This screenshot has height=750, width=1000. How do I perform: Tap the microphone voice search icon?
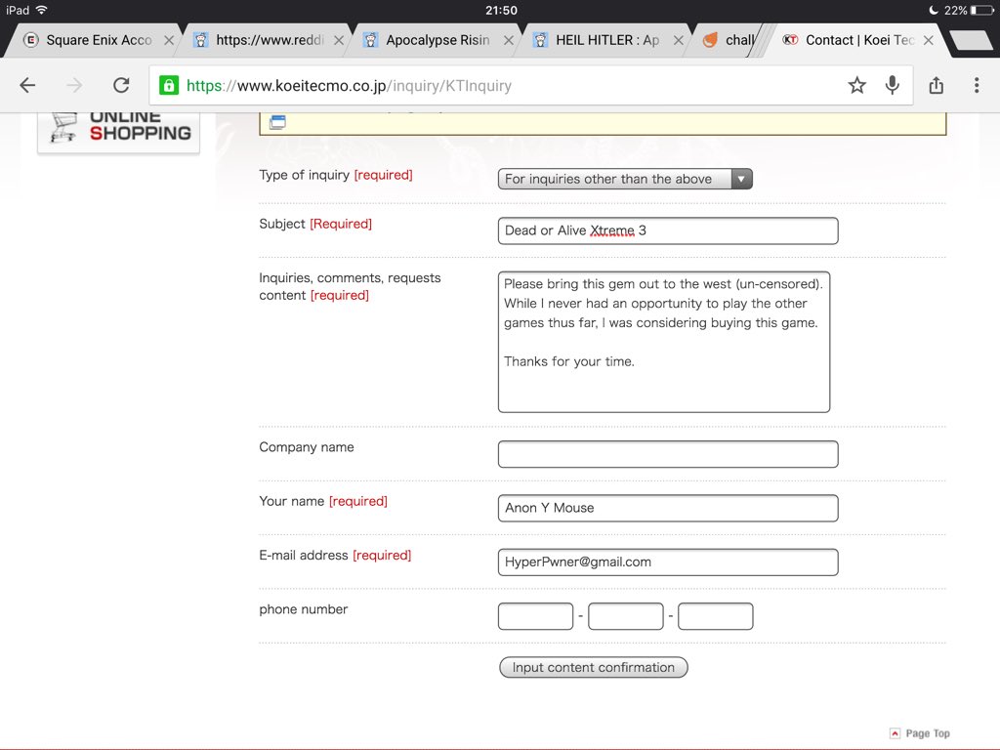pyautogui.click(x=893, y=86)
